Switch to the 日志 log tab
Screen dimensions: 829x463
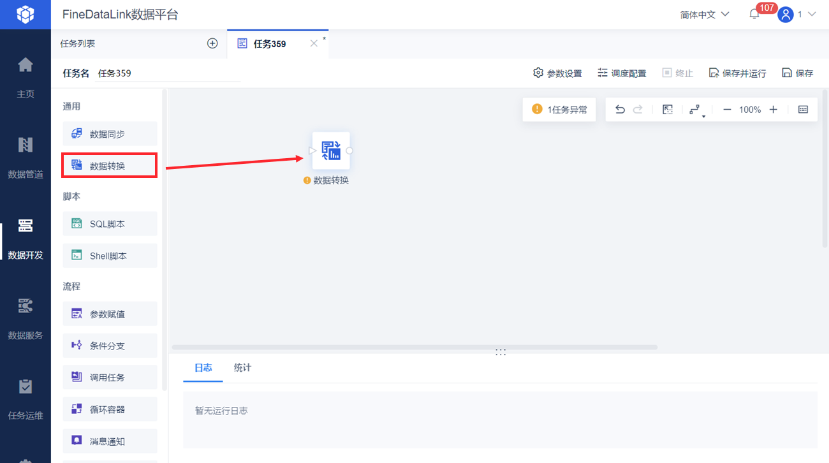(203, 367)
